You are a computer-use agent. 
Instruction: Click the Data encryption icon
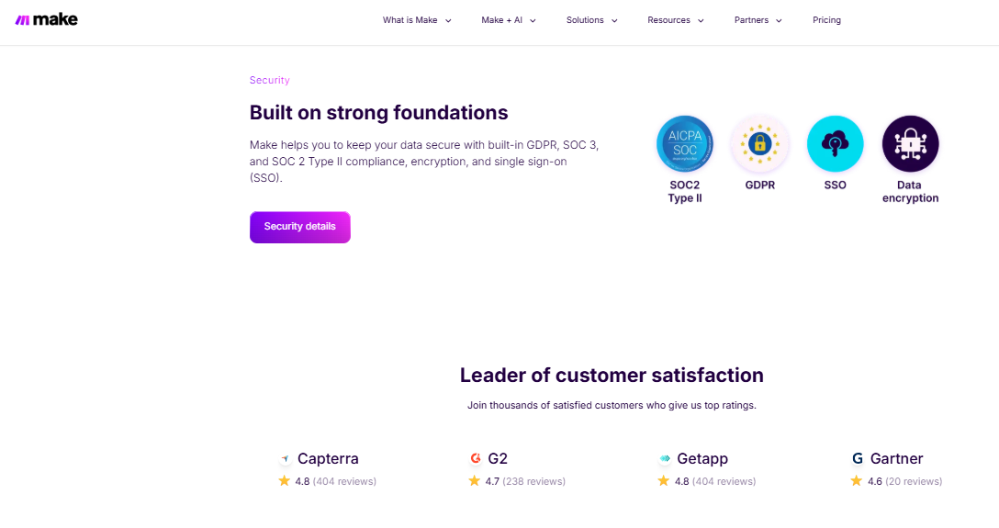910,143
